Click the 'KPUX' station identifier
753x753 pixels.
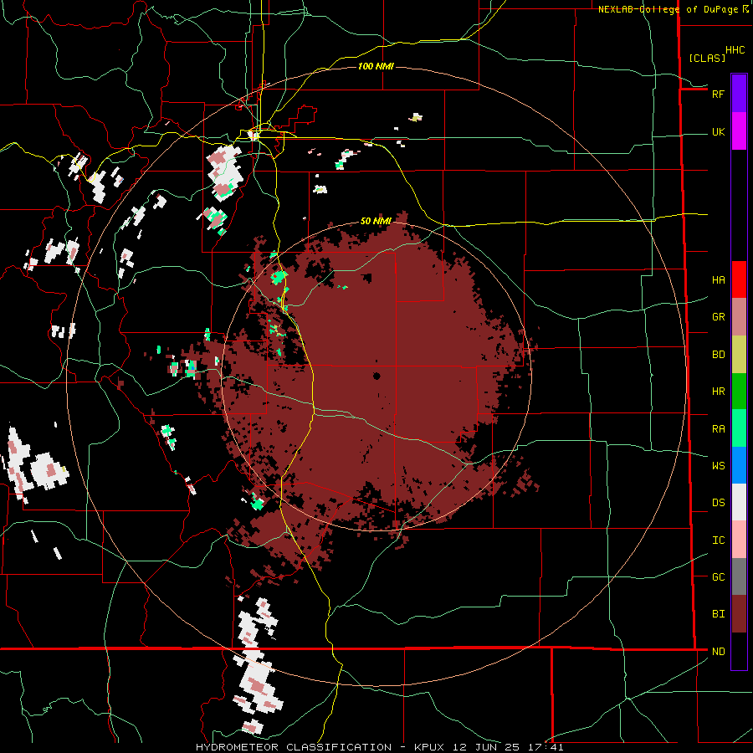point(431,747)
